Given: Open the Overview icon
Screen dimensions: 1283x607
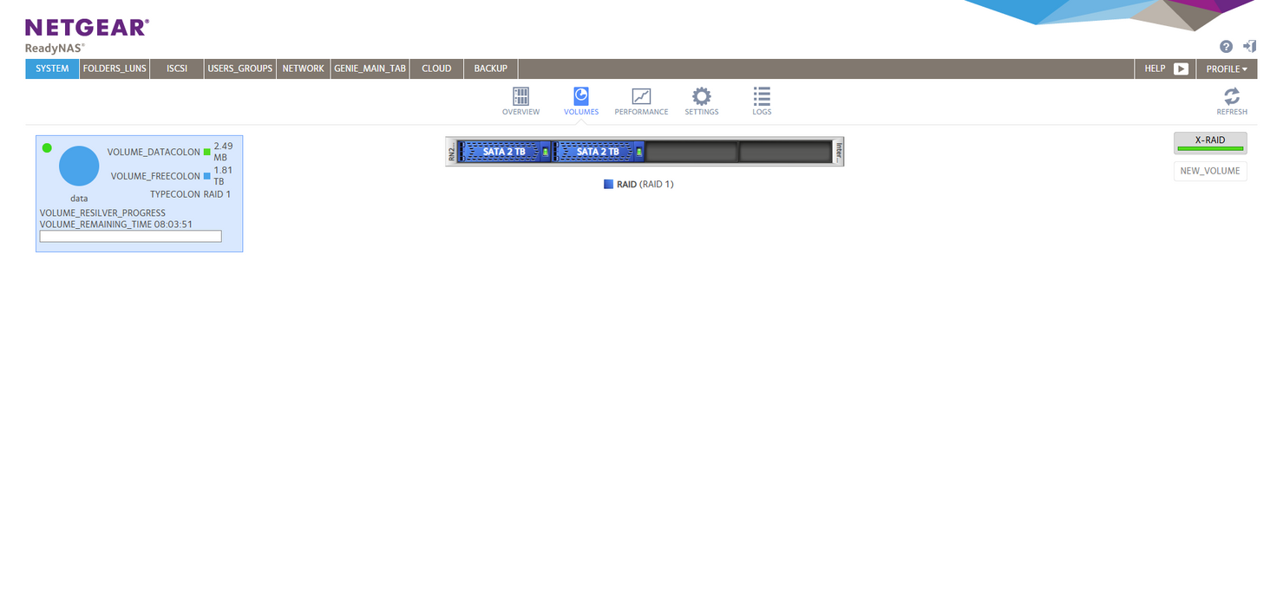Looking at the screenshot, I should [x=520, y=97].
